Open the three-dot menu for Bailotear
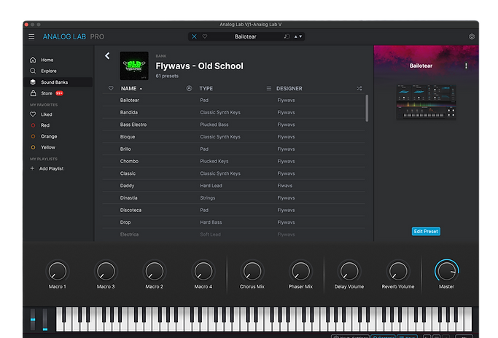The width and height of the screenshot is (498, 338). [x=466, y=66]
